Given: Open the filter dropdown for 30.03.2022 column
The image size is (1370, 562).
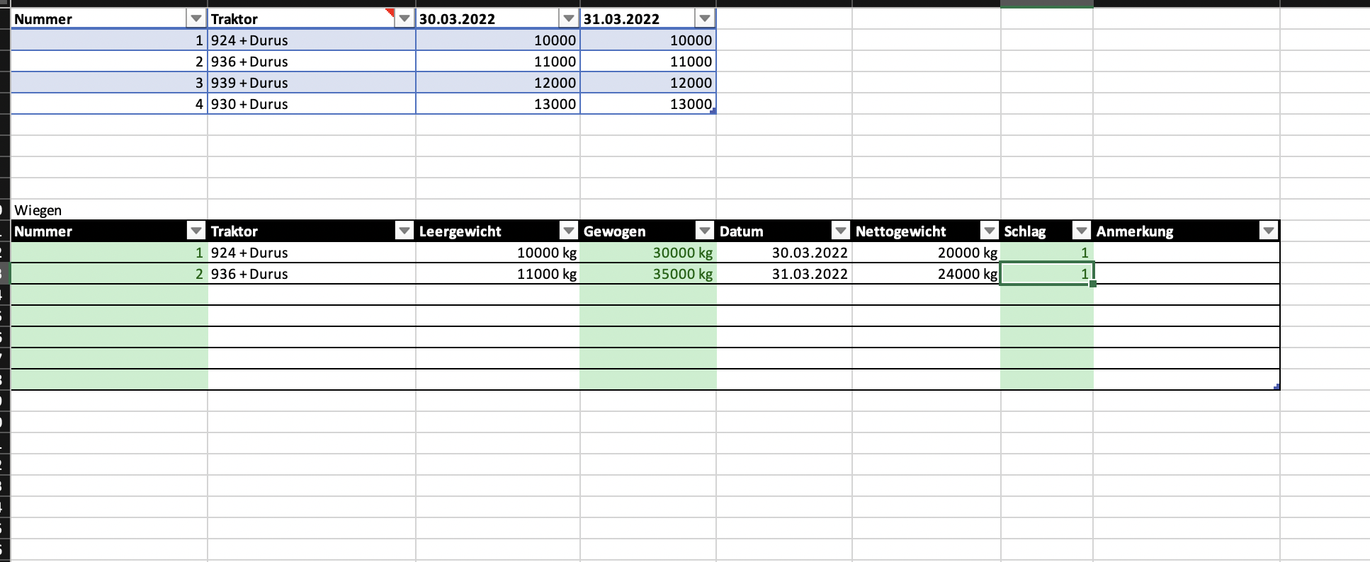Looking at the screenshot, I should (569, 18).
